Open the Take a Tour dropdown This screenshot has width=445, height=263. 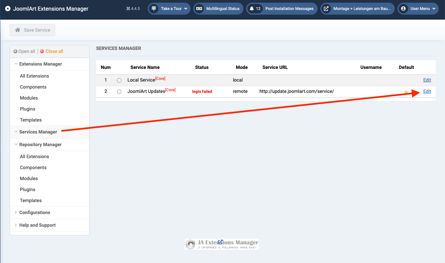[169, 9]
